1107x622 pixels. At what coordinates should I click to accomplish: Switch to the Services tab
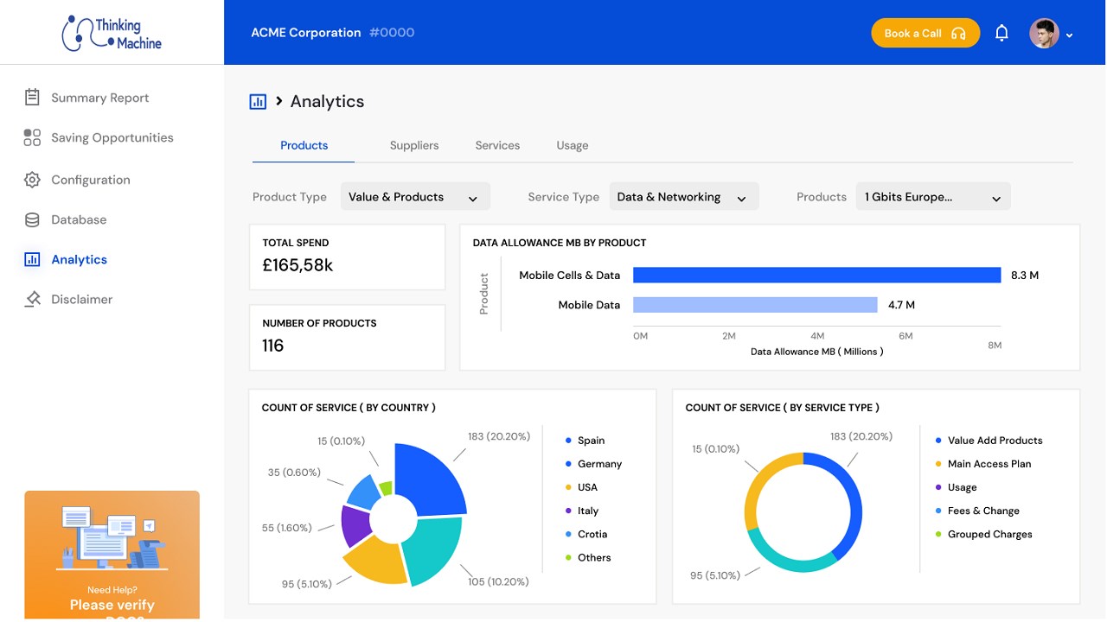497,145
